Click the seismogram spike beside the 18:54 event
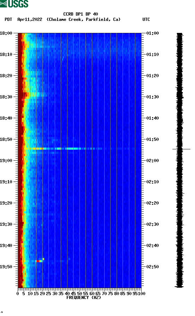Screen dimensions: 195x316 point(181,149)
